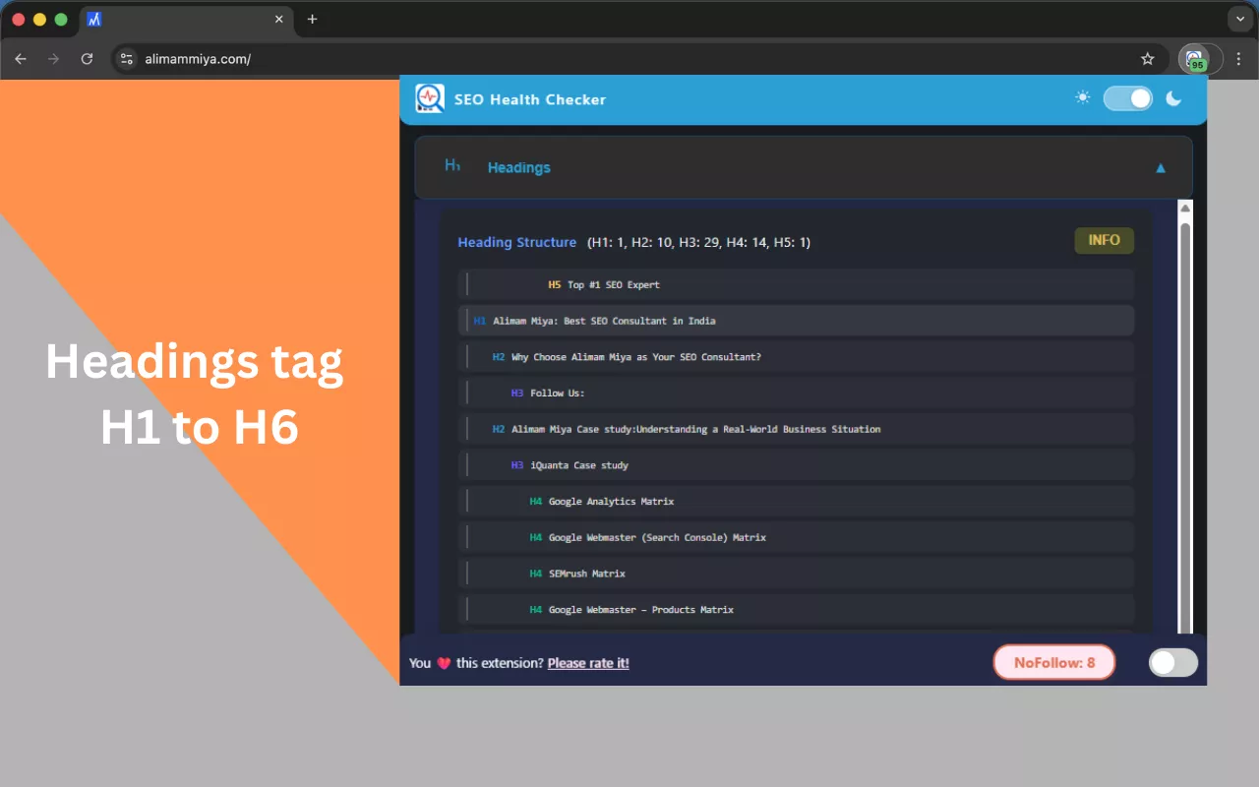Click the SEO Health Checker logo icon

point(430,98)
